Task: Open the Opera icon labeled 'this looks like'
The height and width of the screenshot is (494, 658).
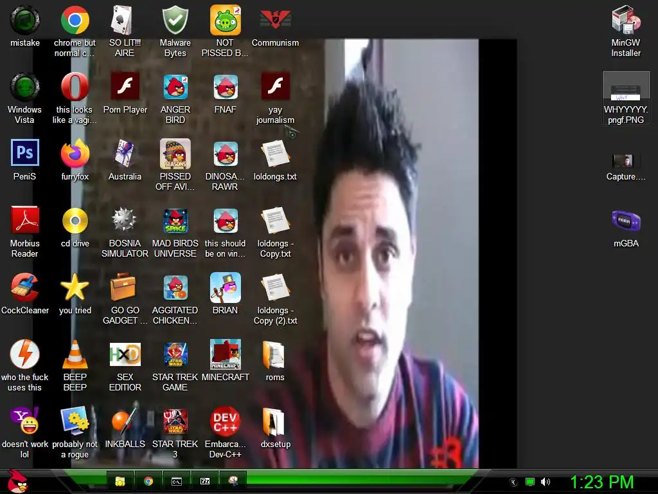Action: point(75,87)
